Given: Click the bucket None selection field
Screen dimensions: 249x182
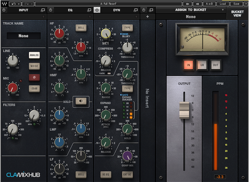Looking at the screenshot, I should [x=191, y=17].
